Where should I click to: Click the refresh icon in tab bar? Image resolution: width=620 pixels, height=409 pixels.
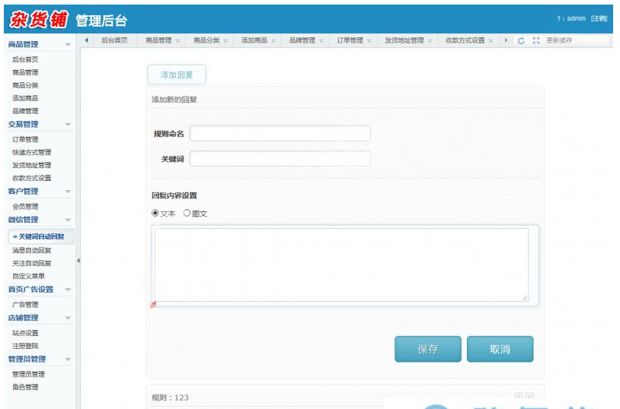click(521, 40)
